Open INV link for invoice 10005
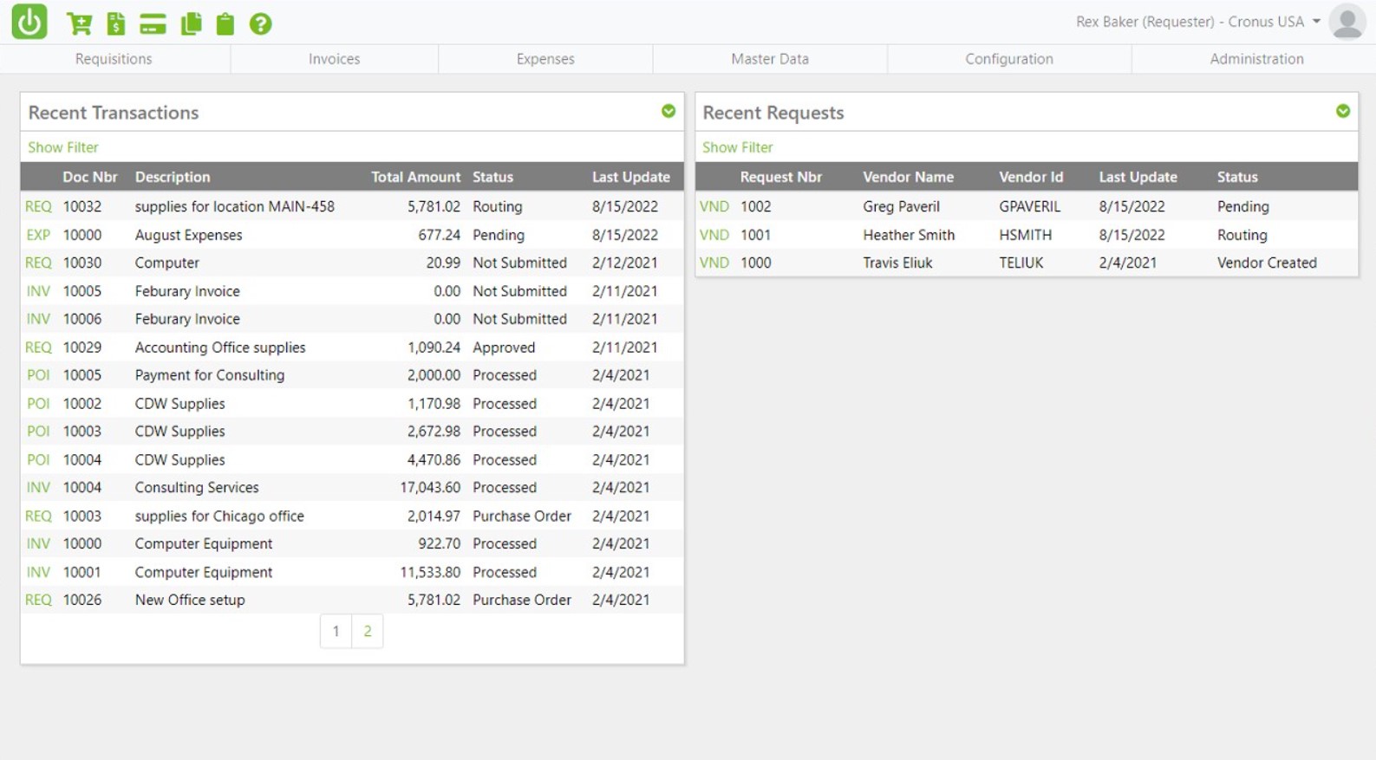This screenshot has height=760, width=1376. coord(38,291)
